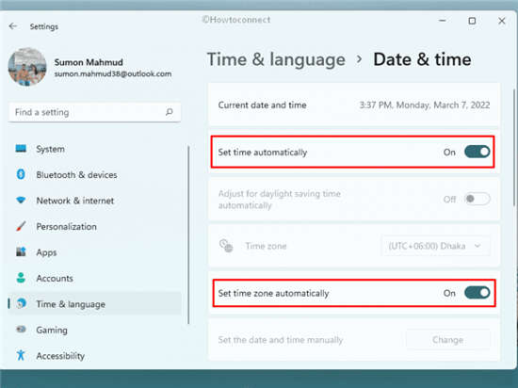Click the Apps icon in the sidebar
Viewport: 518px width, 388px height.
coord(21,252)
